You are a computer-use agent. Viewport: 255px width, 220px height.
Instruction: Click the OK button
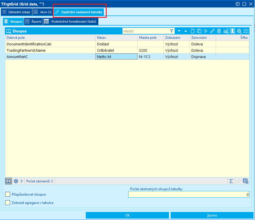click(127, 215)
